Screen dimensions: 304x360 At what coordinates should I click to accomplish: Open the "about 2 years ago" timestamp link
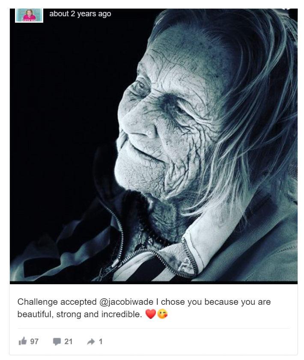click(80, 14)
